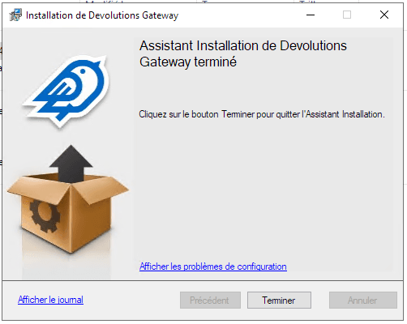
Task: Click the disabled Précédent button
Action: click(x=210, y=300)
